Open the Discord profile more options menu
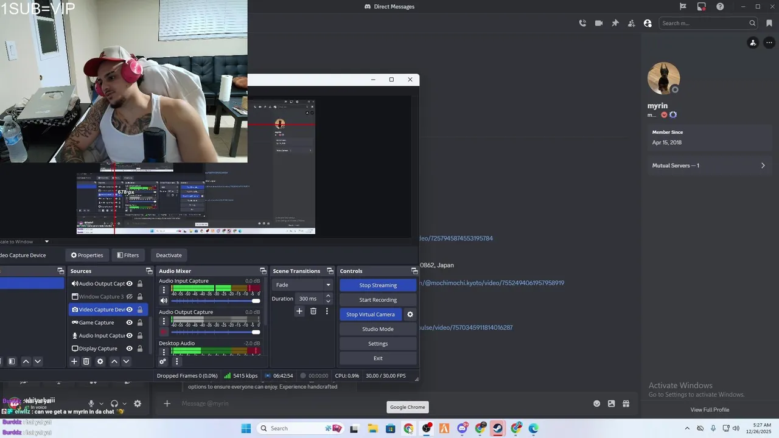779x438 pixels. tap(769, 43)
